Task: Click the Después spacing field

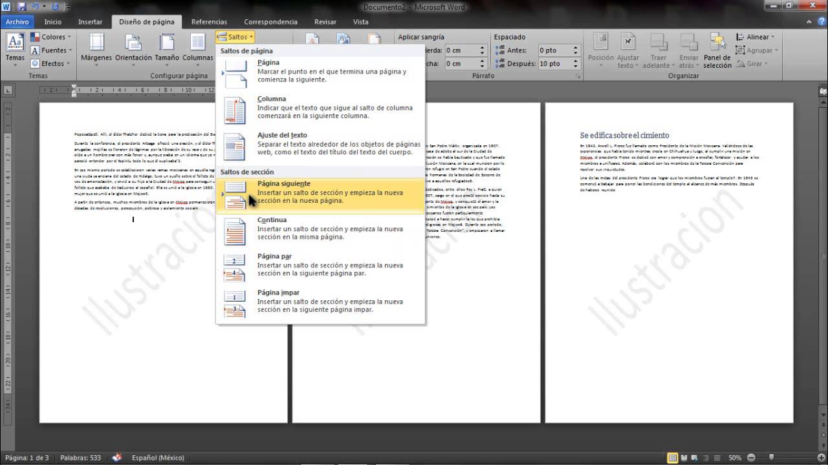Action: [558, 63]
